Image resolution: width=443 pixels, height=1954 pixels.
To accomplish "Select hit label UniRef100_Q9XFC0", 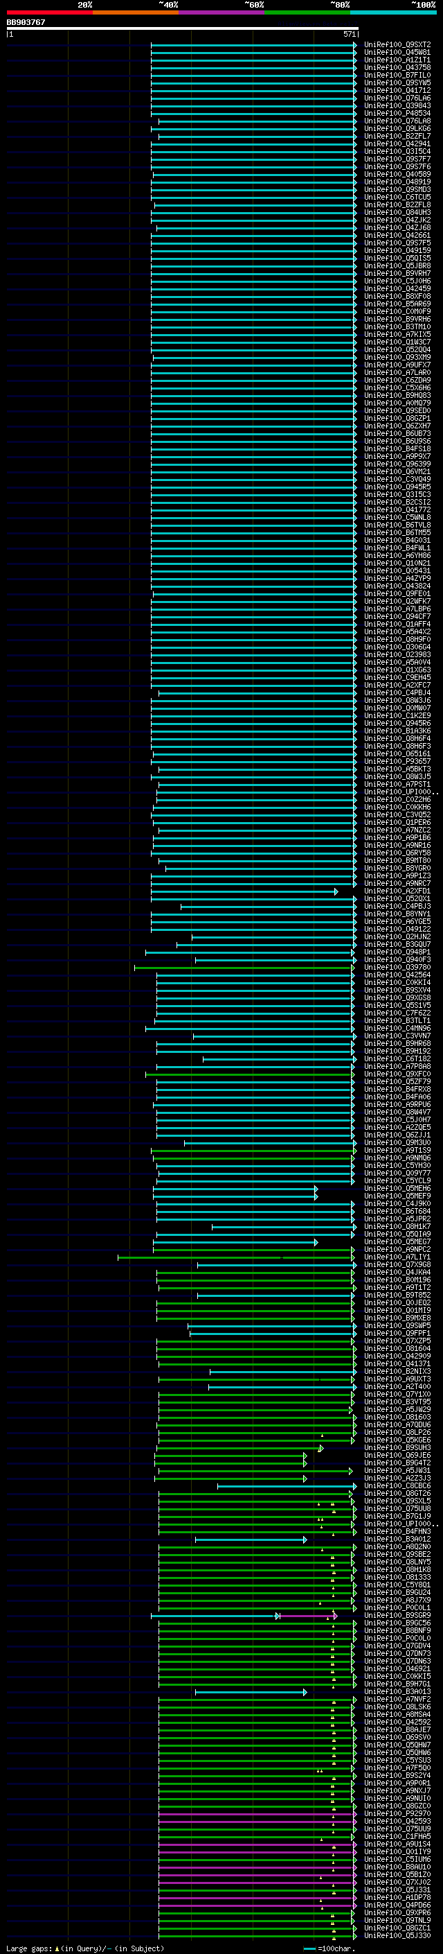I will pos(397,1074).
